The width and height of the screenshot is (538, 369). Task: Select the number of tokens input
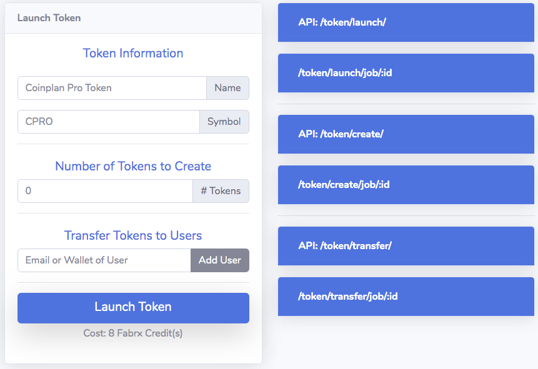105,191
